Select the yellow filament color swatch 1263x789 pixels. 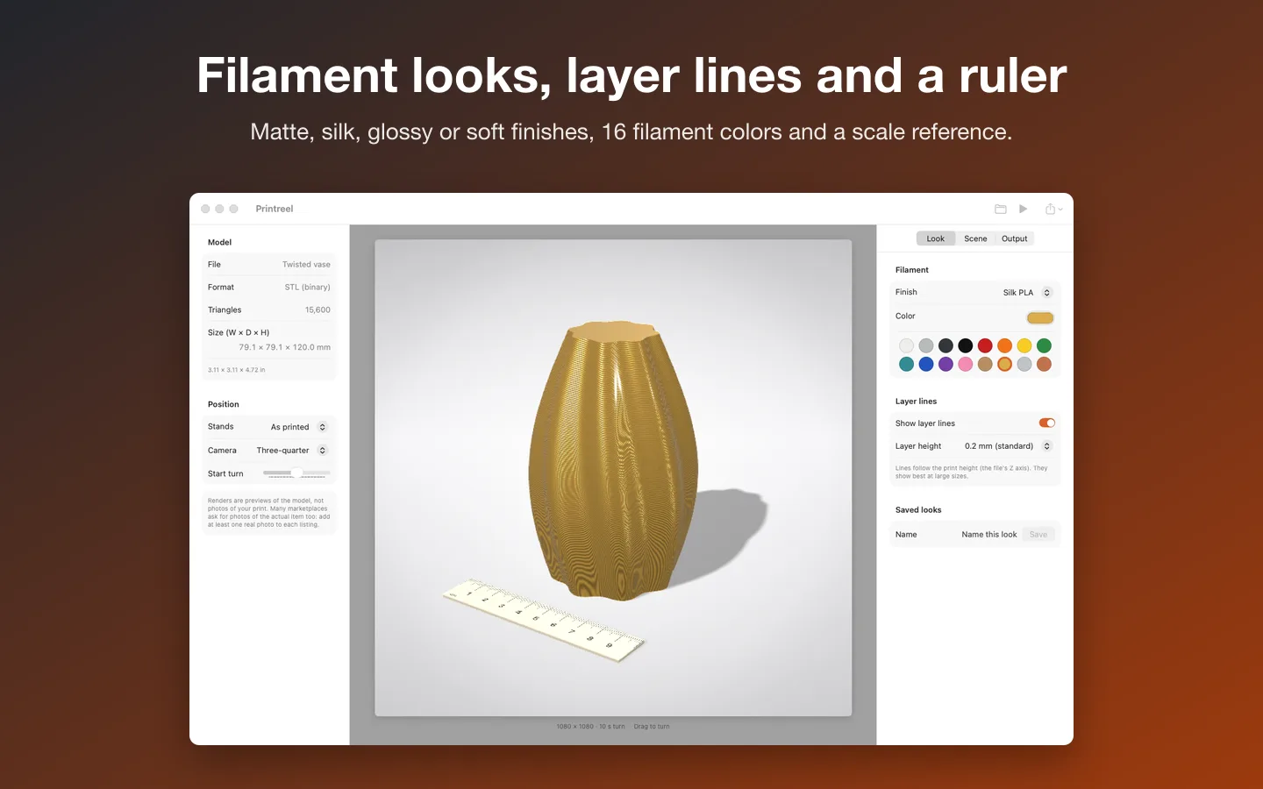click(1024, 345)
